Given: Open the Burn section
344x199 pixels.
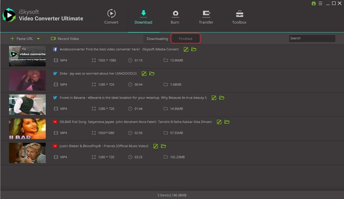Looking at the screenshot, I should coord(175,17).
